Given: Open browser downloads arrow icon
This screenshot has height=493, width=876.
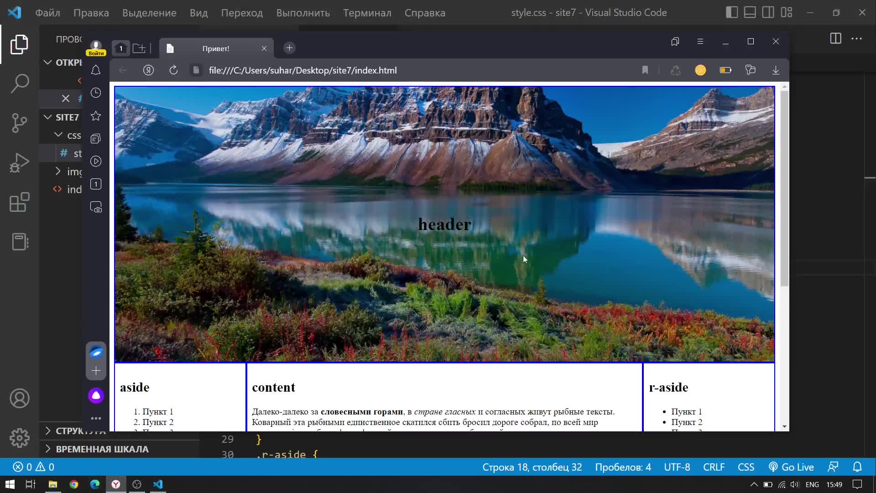Looking at the screenshot, I should click(x=776, y=70).
